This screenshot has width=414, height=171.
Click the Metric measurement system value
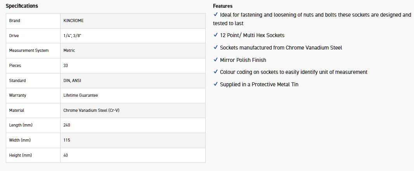(69, 50)
